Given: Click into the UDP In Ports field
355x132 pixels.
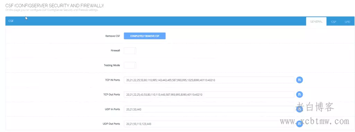Looking at the screenshot, I should pyautogui.click(x=209, y=109).
